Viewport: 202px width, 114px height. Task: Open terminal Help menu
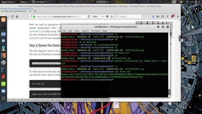click(104, 31)
